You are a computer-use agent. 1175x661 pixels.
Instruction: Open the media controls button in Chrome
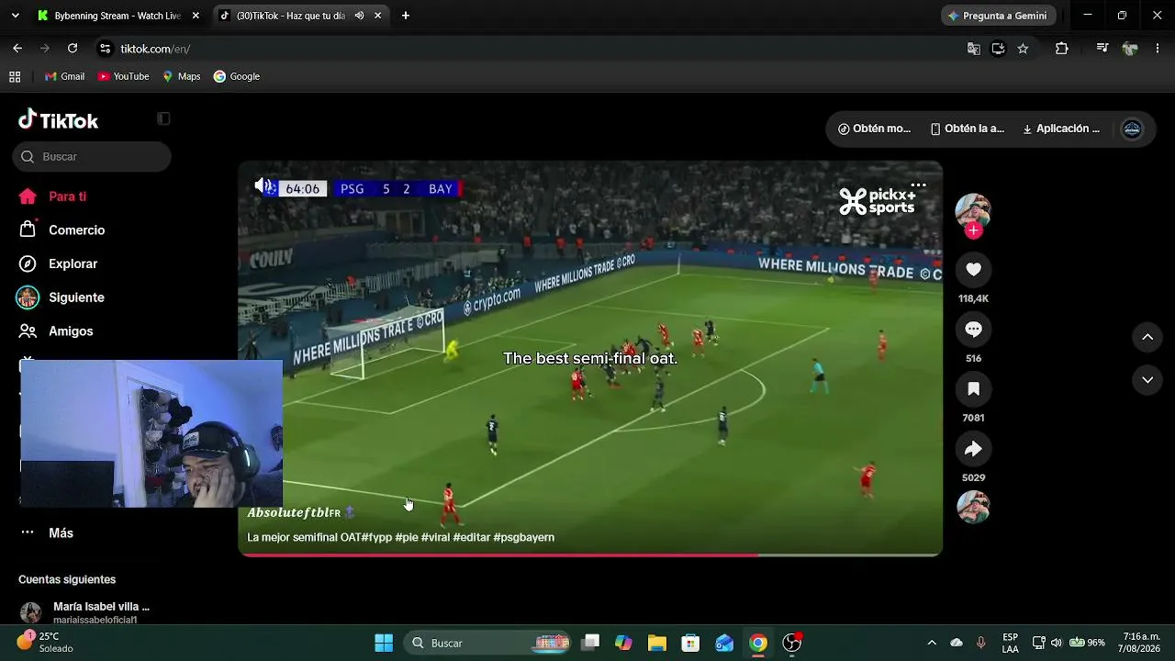pos(1102,49)
